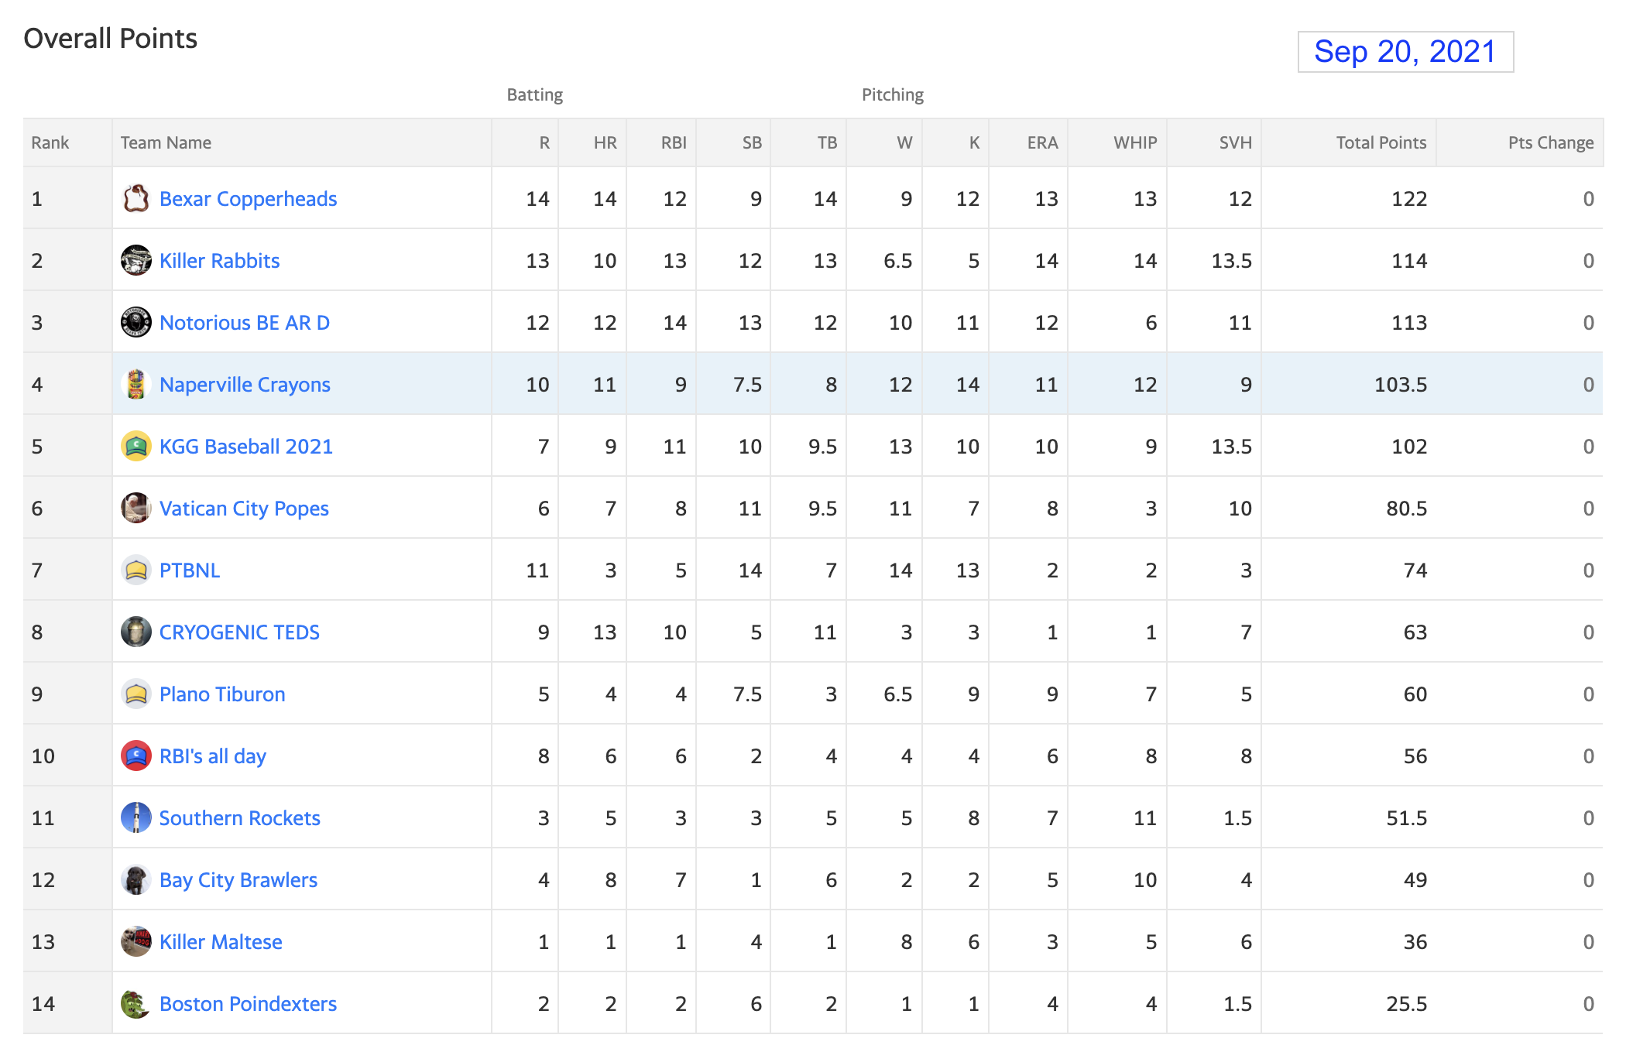Sort by the Pts Change column header

click(1551, 142)
